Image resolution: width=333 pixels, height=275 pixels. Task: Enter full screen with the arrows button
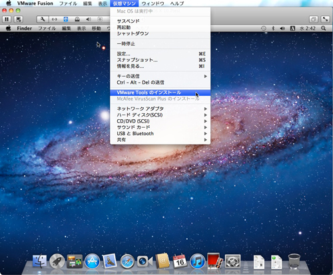(325, 19)
